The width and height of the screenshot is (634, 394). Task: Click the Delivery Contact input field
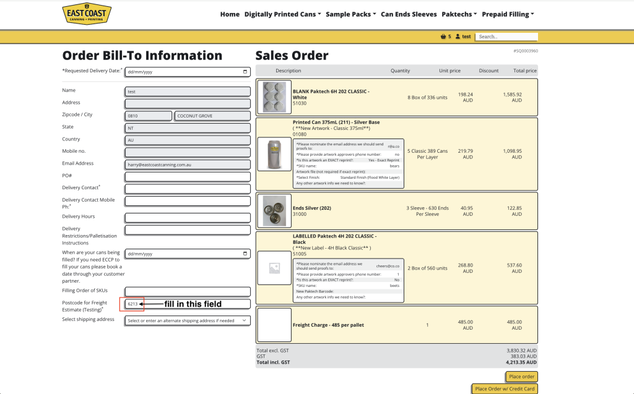188,189
